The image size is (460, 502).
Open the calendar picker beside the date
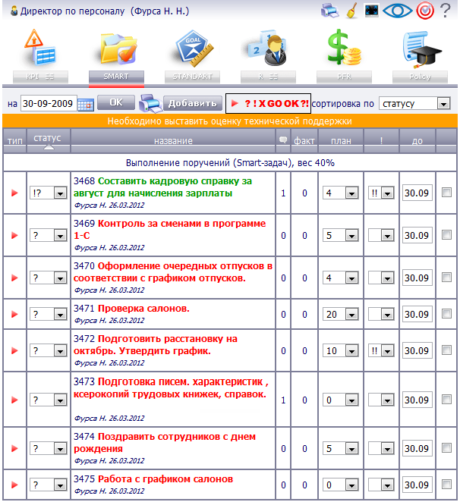86,105
